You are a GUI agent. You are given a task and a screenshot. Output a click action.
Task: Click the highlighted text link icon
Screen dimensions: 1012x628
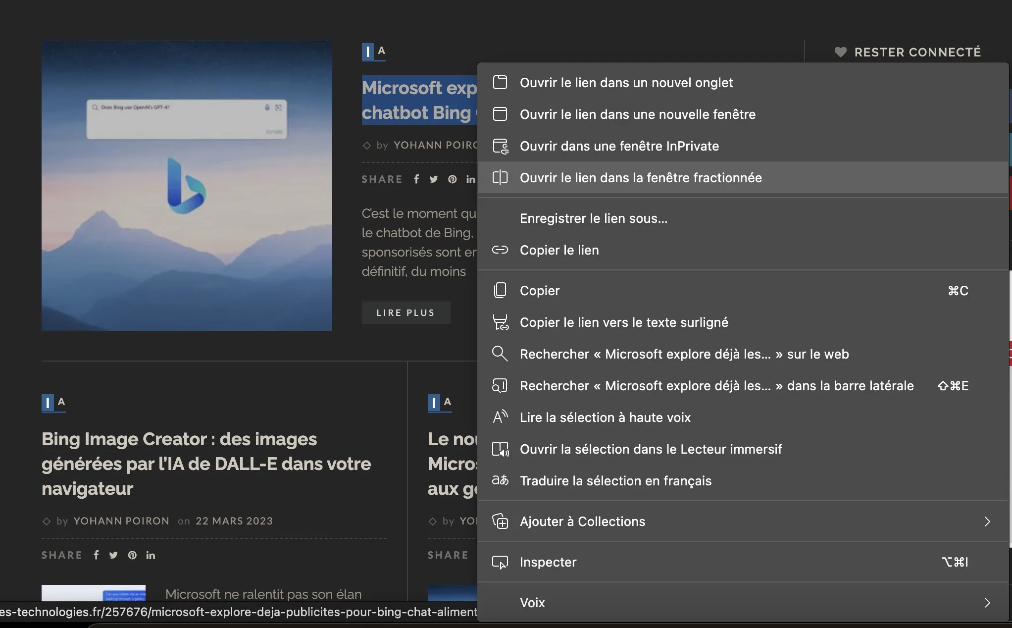(x=501, y=322)
